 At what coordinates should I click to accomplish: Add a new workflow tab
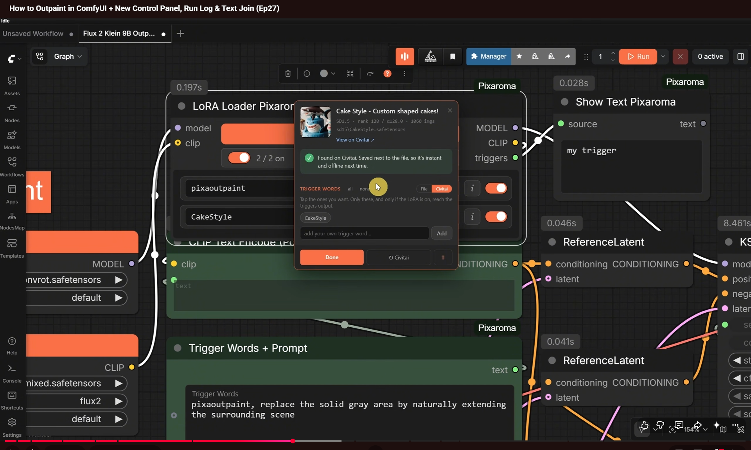tap(180, 34)
